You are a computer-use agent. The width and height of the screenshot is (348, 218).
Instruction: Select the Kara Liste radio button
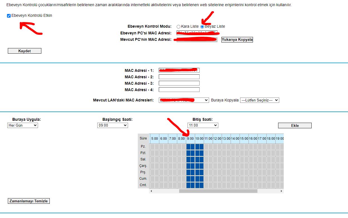178,27
